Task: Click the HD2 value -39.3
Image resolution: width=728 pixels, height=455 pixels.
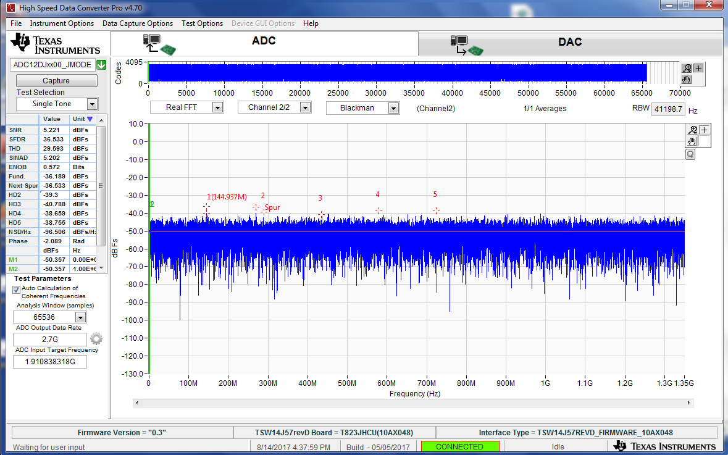Action: pyautogui.click(x=51, y=195)
